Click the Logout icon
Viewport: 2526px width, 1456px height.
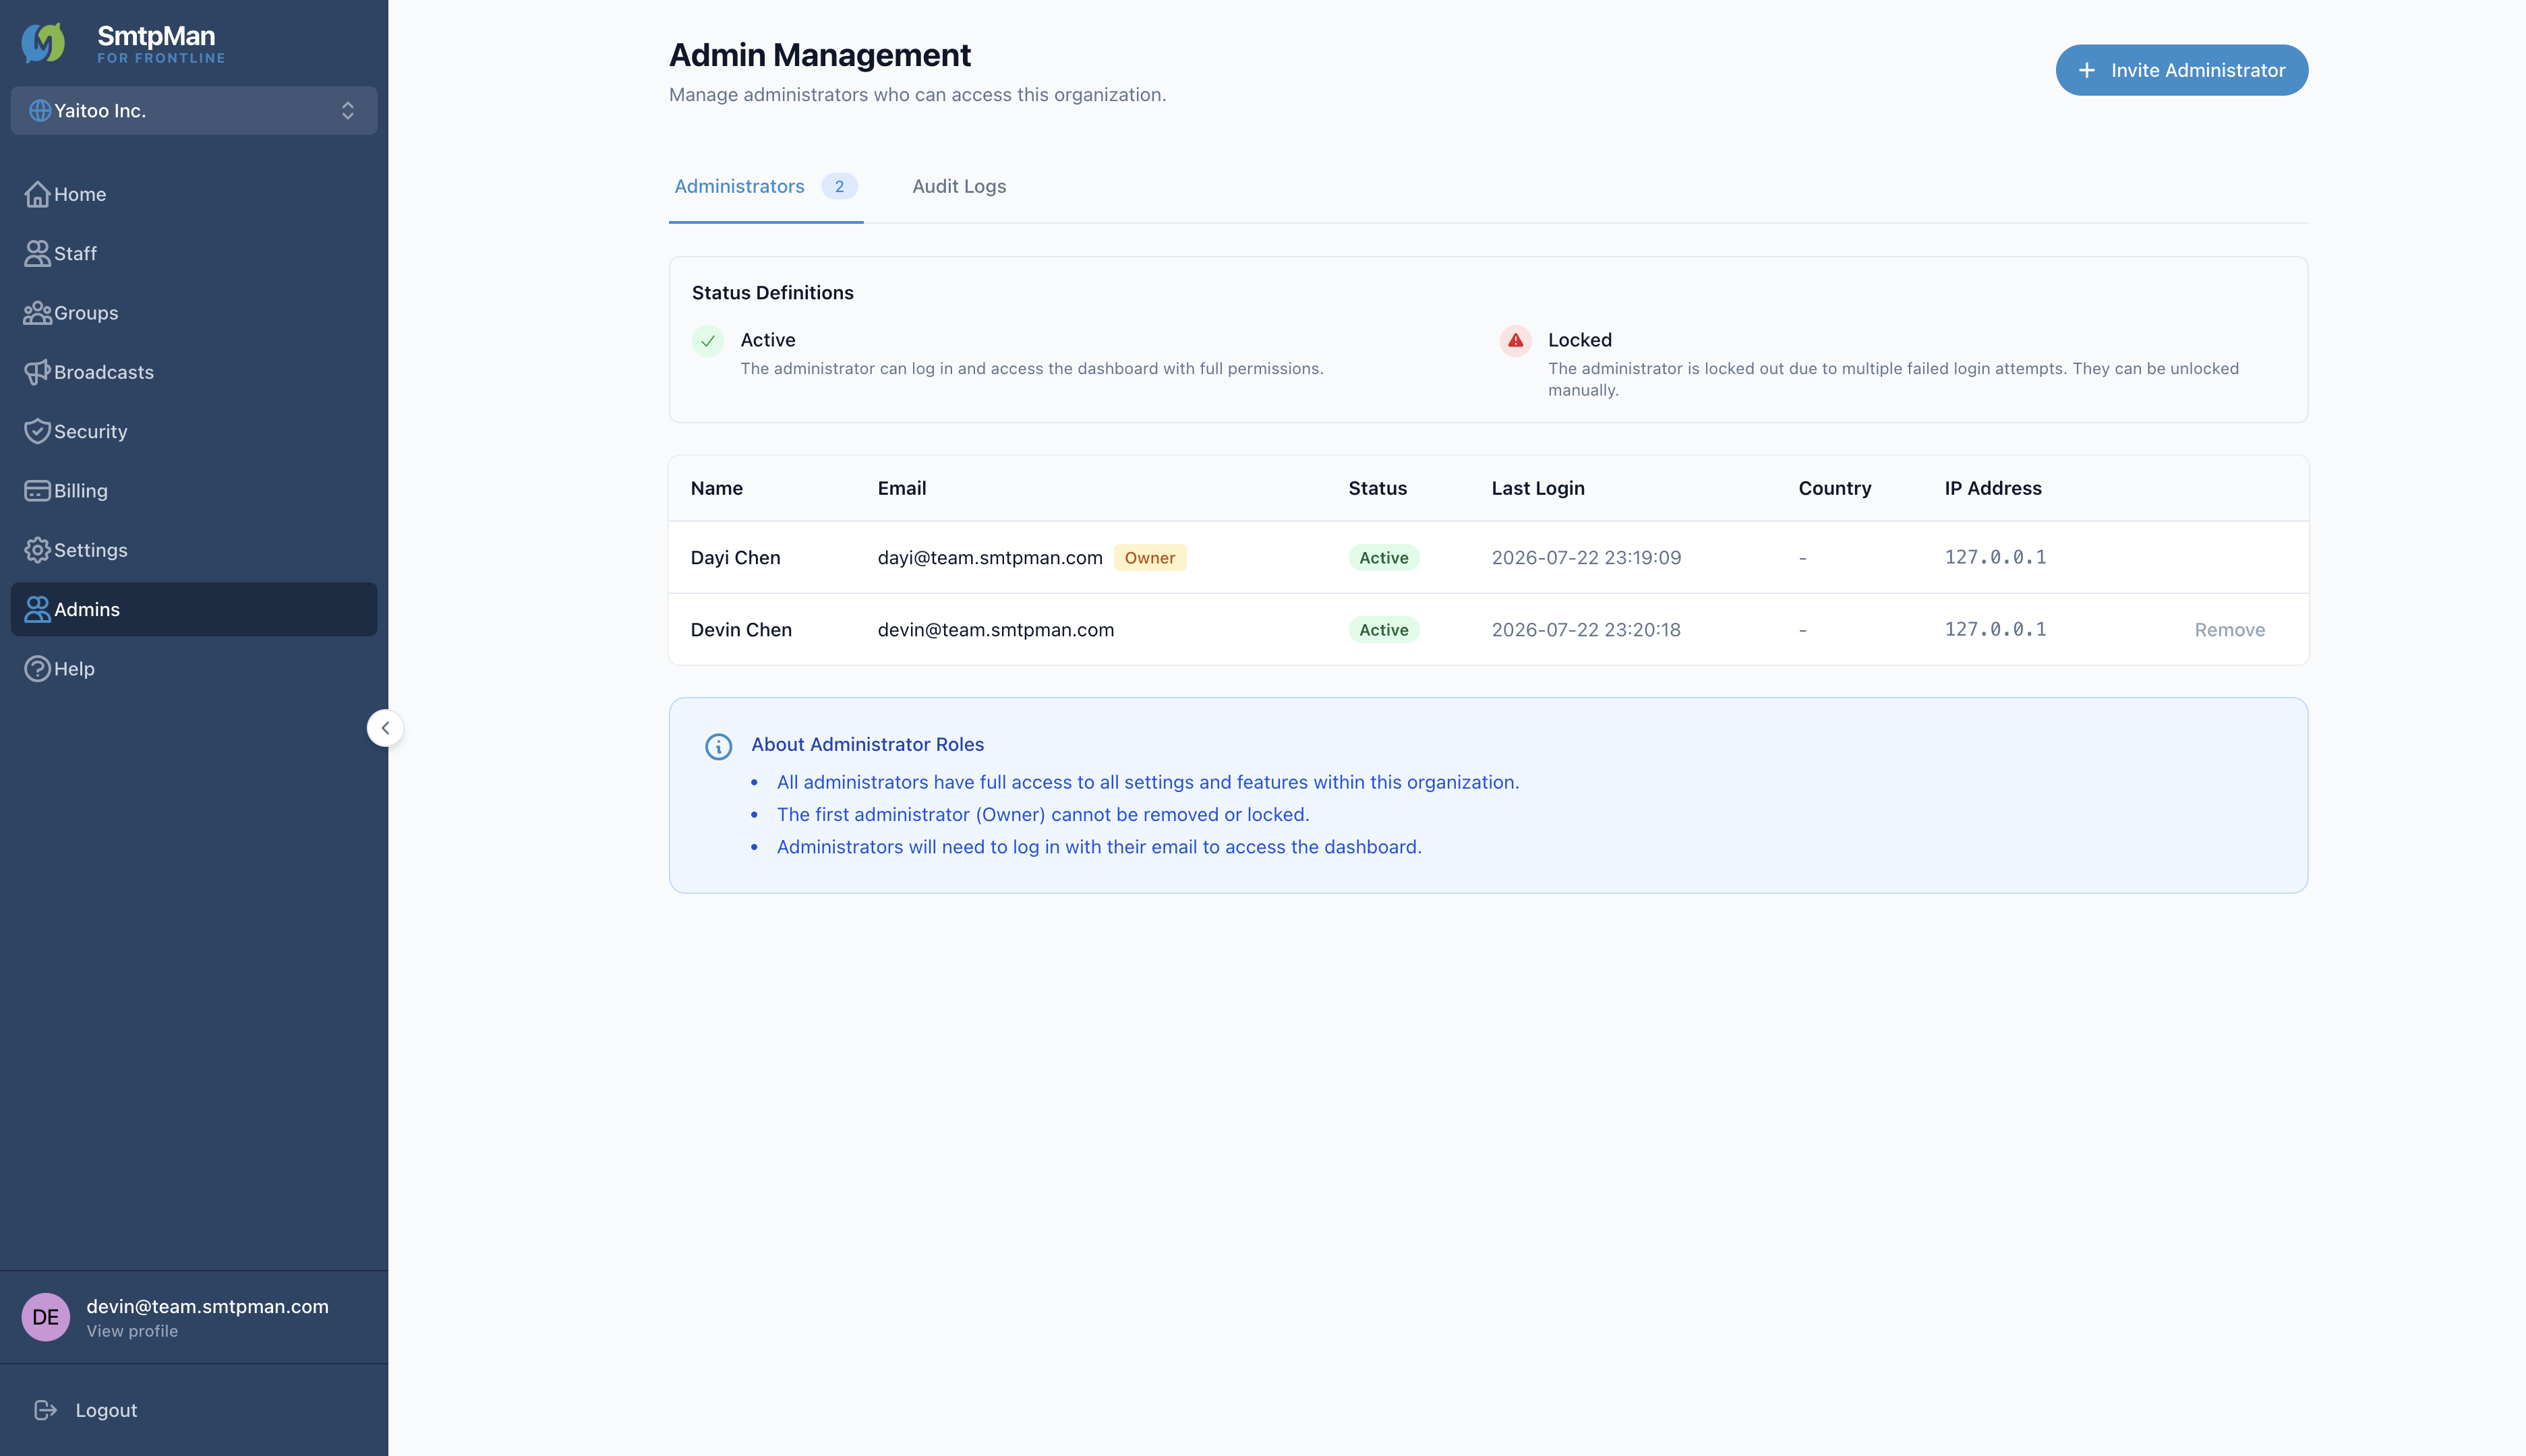pos(45,1410)
